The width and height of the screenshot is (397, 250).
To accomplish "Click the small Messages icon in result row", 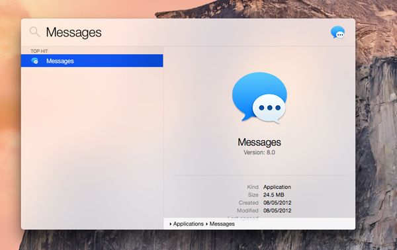I will (35, 61).
